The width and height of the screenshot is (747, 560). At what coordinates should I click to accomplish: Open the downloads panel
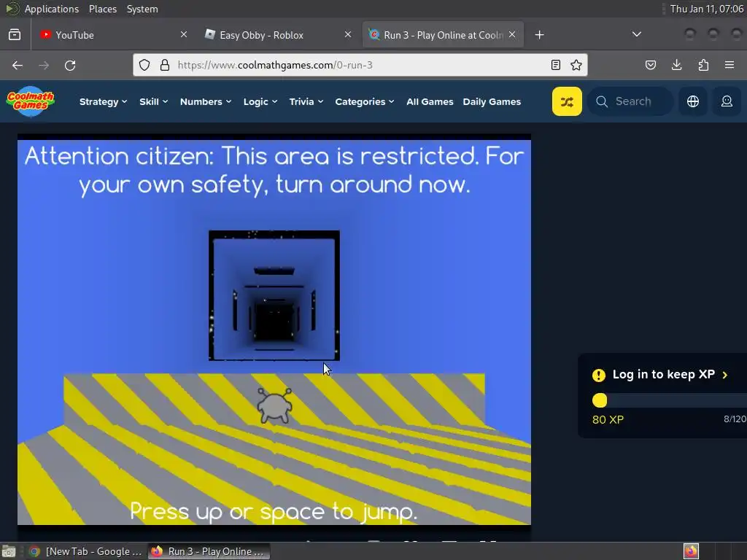676,65
